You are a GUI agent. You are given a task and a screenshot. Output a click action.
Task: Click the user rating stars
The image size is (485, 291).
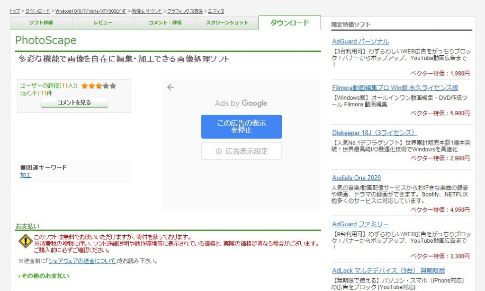[x=99, y=86]
